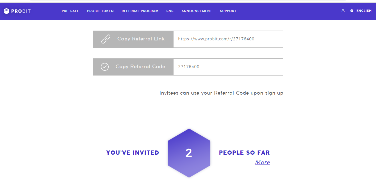Go to the PROBIT TOKEN page

(x=100, y=11)
